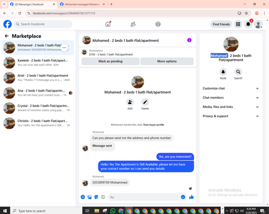Open the Chrome three-dot menu

pos(264,13)
